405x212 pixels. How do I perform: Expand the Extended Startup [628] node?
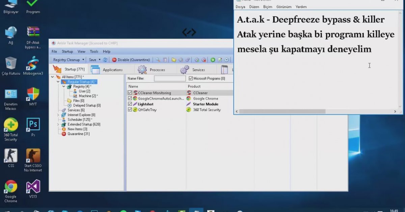point(58,124)
